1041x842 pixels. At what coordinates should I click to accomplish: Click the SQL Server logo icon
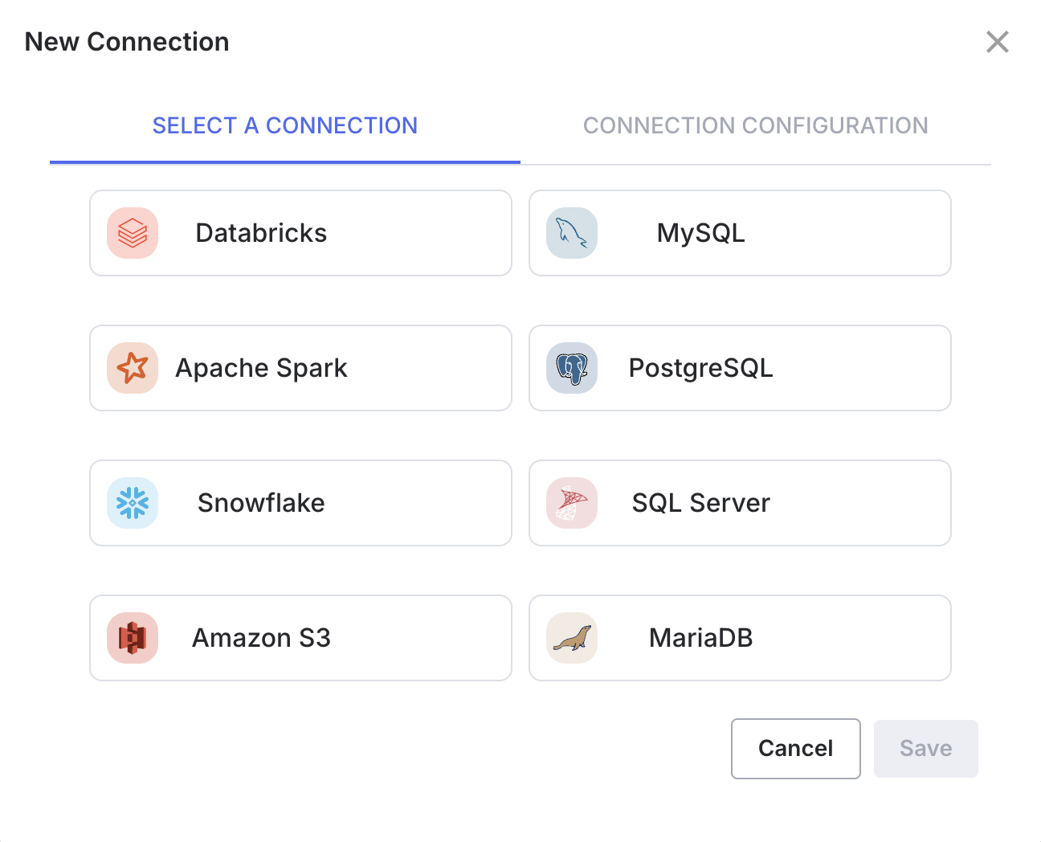click(572, 503)
